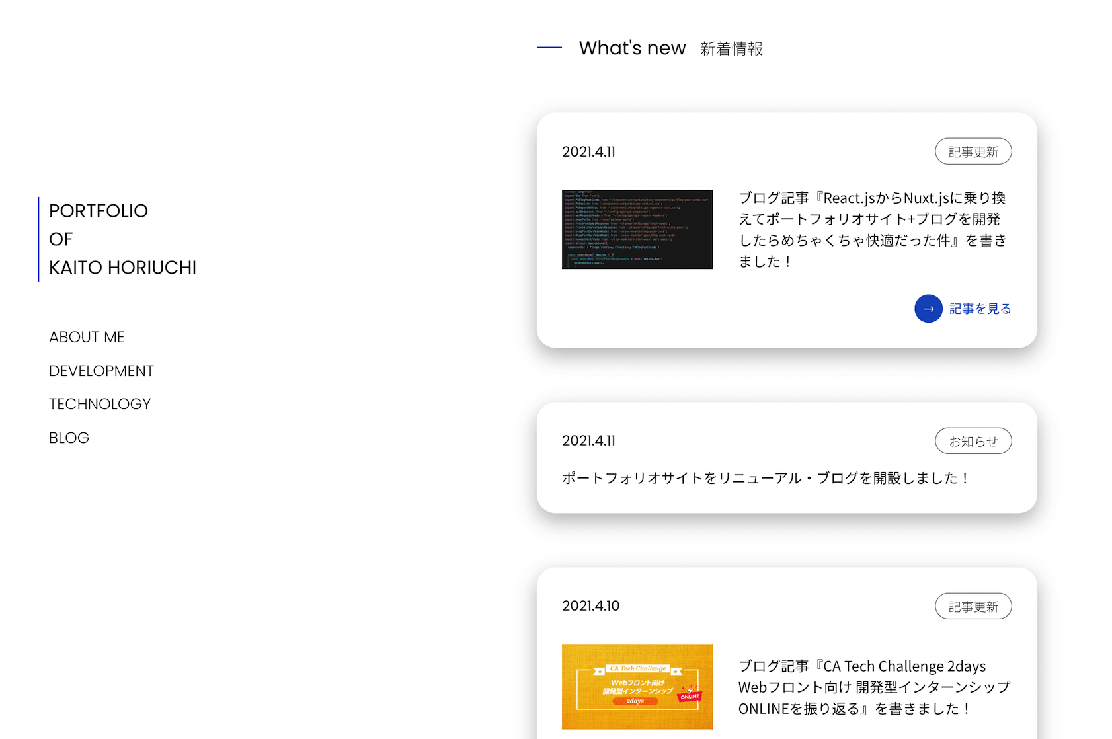This screenshot has height=739, width=1112.
Task: Click the 2021.4.10 date label
Action: pos(590,605)
